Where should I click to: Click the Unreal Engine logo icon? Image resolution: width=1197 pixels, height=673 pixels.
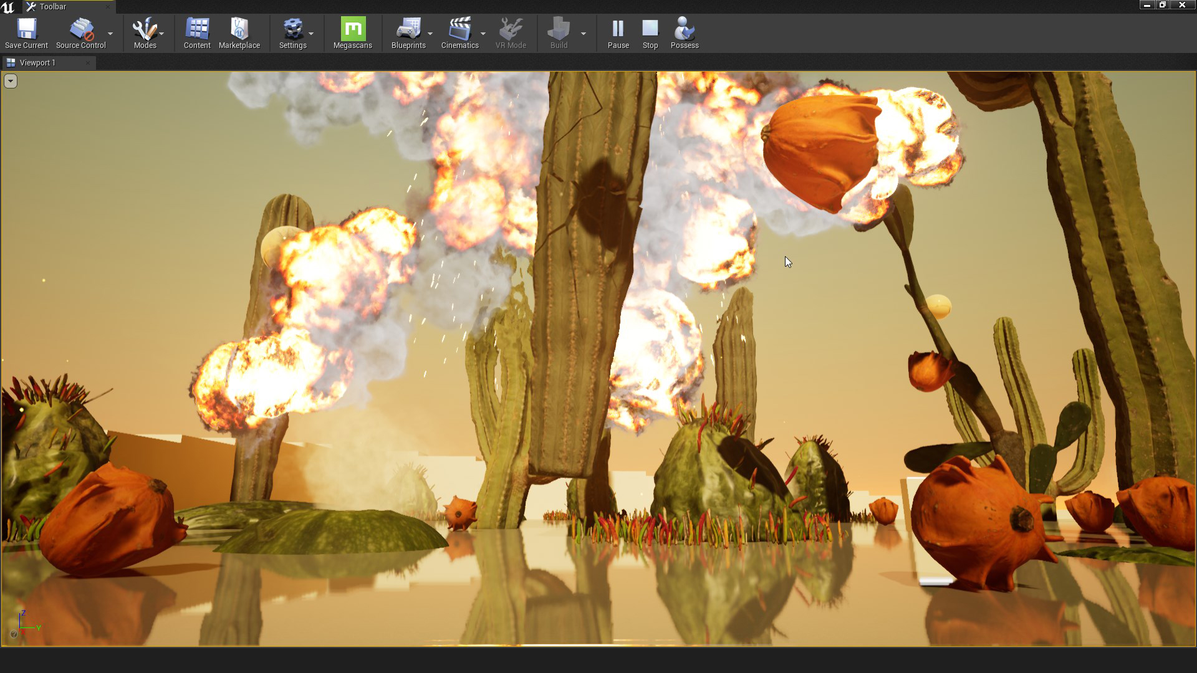[8, 7]
